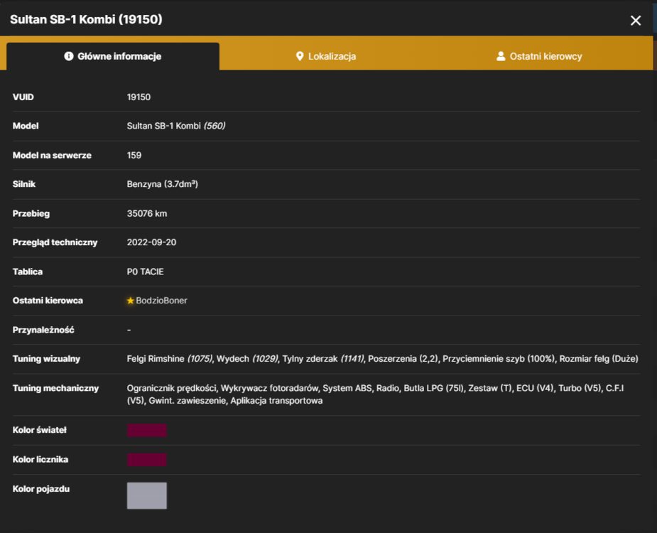
Task: Click the gold star next to BodzioBoner
Action: 130,301
